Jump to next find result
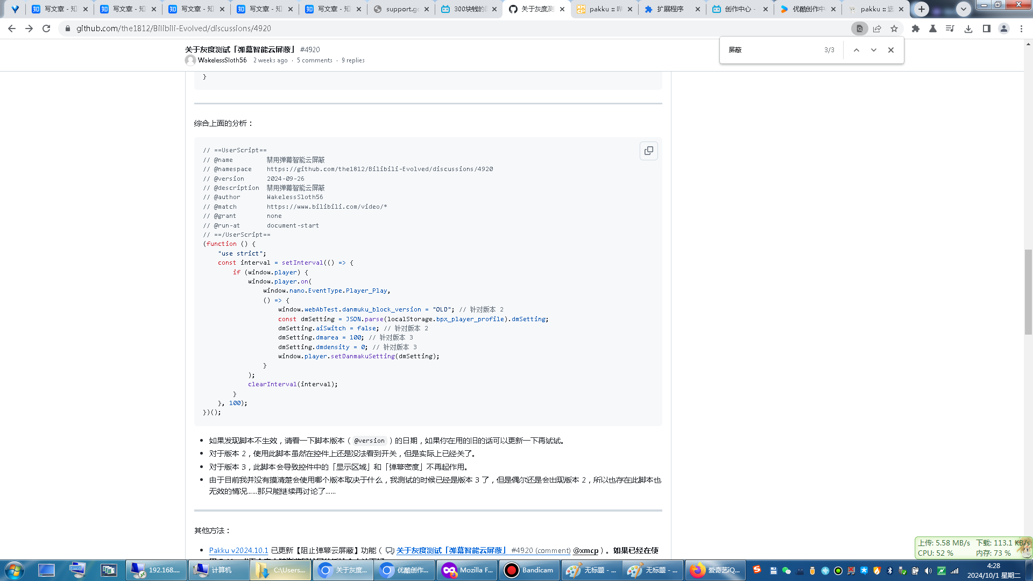This screenshot has width=1033, height=581. click(874, 50)
